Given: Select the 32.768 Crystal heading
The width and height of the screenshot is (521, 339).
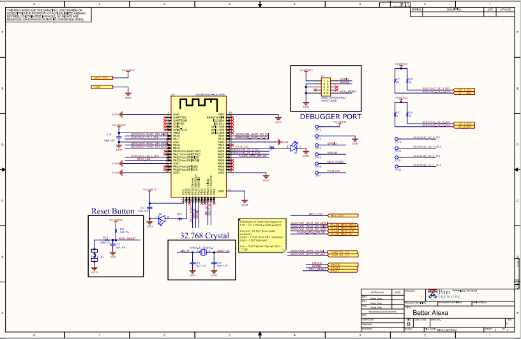Looking at the screenshot, I should [x=204, y=236].
